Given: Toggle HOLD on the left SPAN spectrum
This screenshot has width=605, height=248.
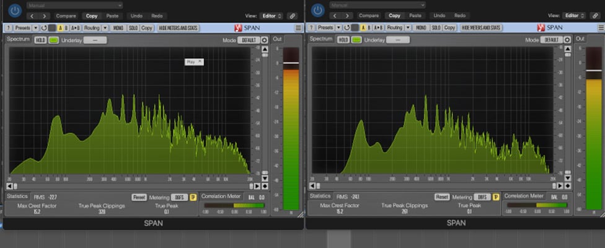Looking at the screenshot, I should (40, 40).
